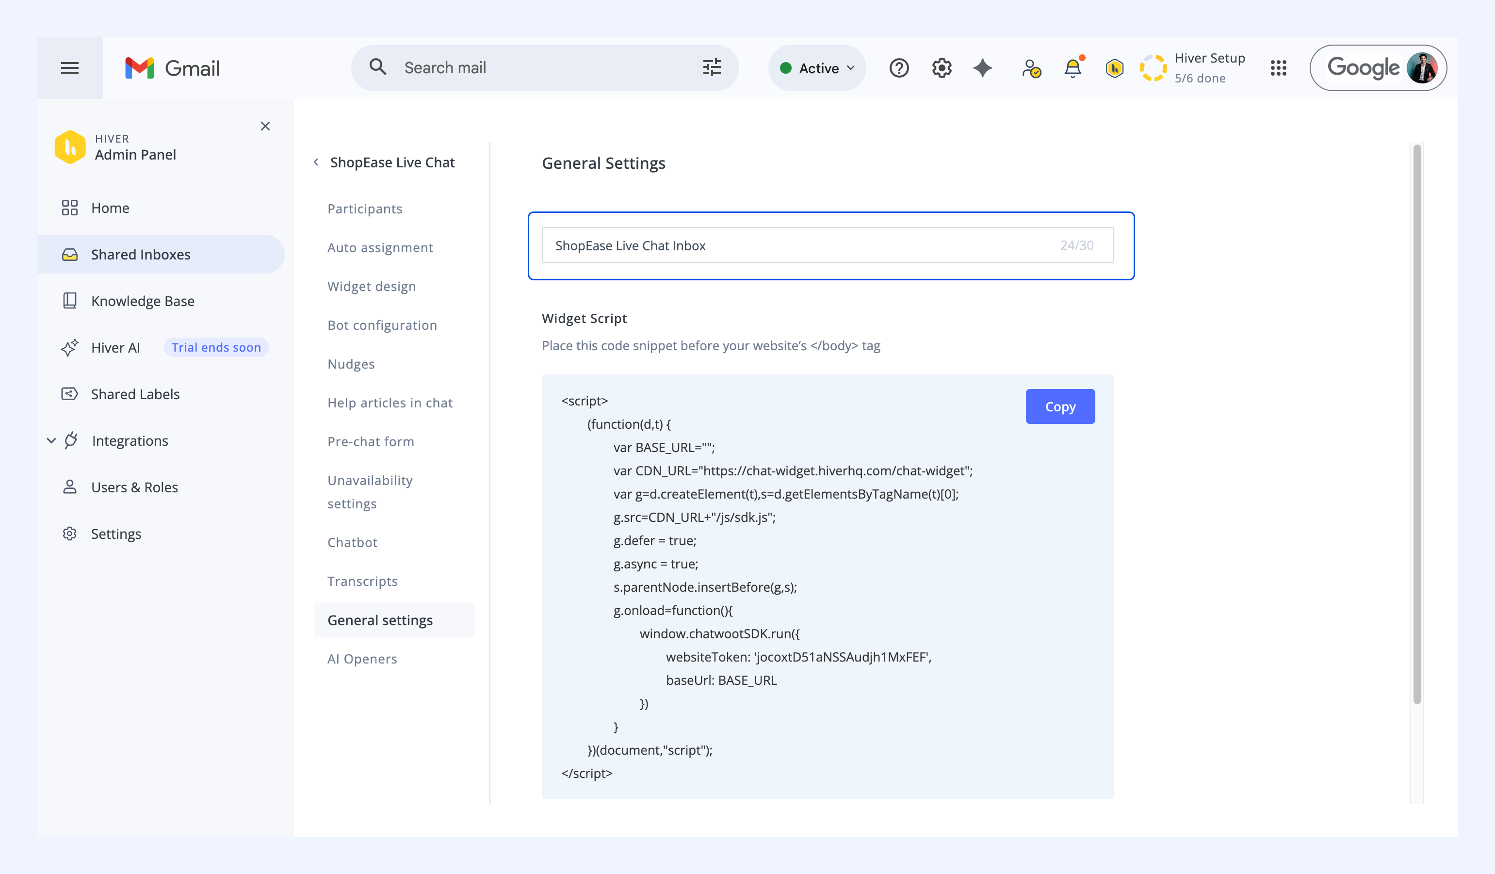The width and height of the screenshot is (1495, 874).
Task: Open Integrations in the sidebar
Action: pos(130,440)
